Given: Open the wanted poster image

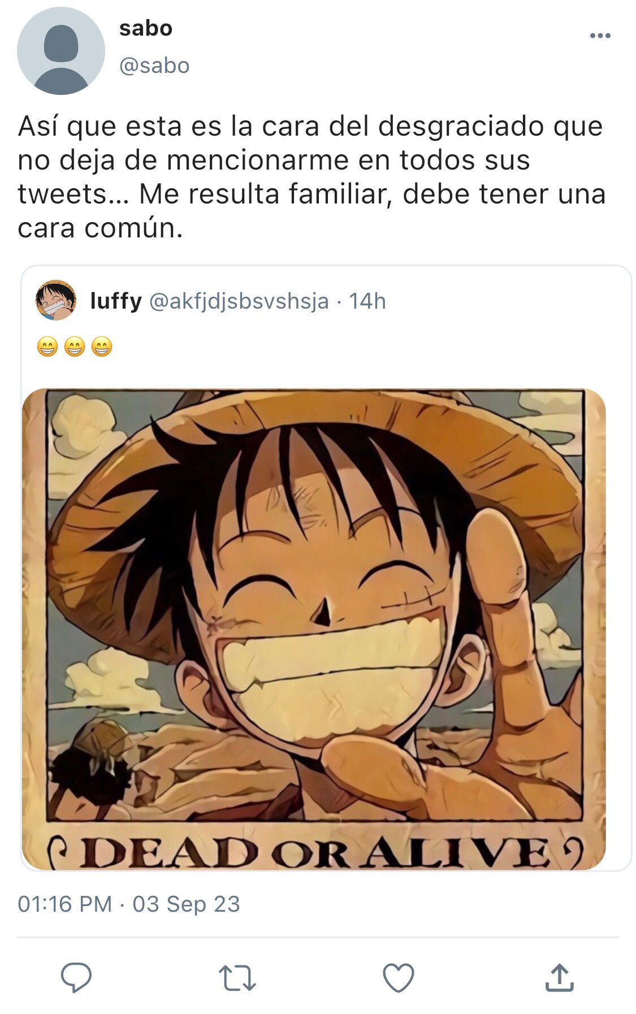Looking at the screenshot, I should 314,629.
